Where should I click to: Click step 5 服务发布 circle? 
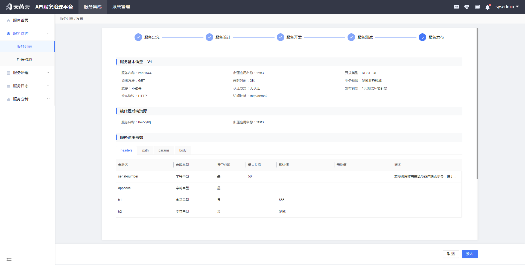pos(422,37)
